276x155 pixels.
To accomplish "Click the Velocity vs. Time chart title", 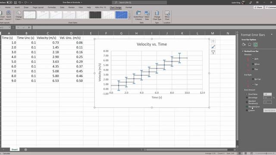I will tap(152, 44).
